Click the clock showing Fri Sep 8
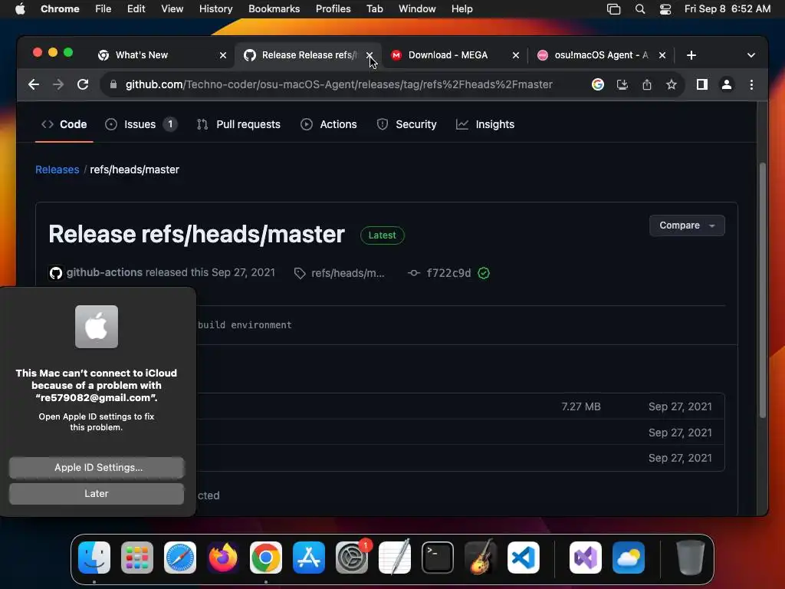 click(728, 9)
